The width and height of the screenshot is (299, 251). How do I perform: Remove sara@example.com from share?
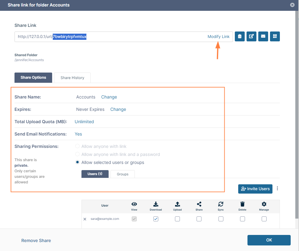click(85, 219)
